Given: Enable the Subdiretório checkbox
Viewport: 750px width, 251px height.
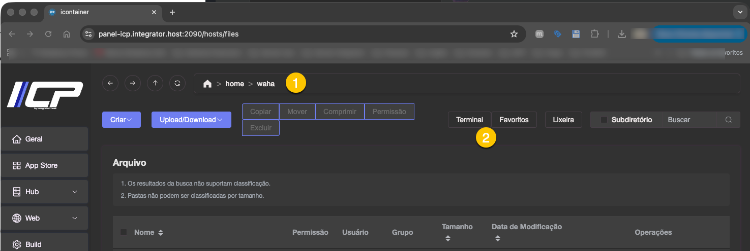Looking at the screenshot, I should [604, 120].
